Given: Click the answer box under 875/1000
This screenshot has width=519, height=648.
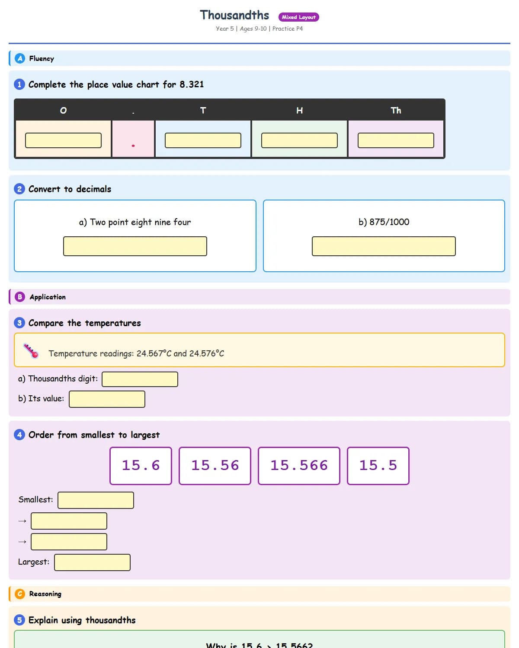Looking at the screenshot, I should coord(384,246).
